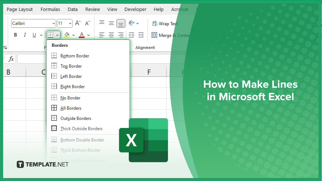
Task: Choose No Border option
Action: [x=88, y=98]
